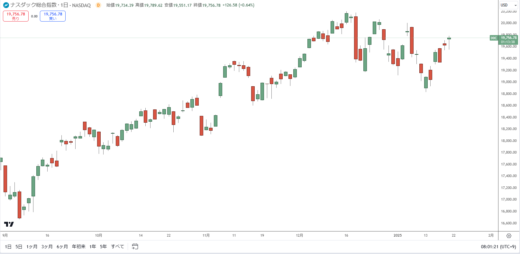Viewport: 520px width, 254px height.
Task: Select the 5年 time range
Action: click(104, 247)
